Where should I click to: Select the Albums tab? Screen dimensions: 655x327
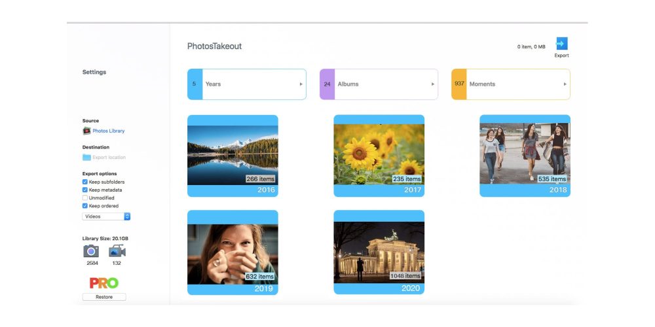click(379, 84)
